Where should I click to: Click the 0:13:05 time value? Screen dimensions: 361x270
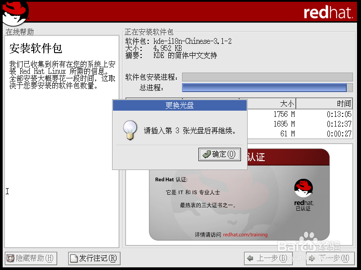339,114
